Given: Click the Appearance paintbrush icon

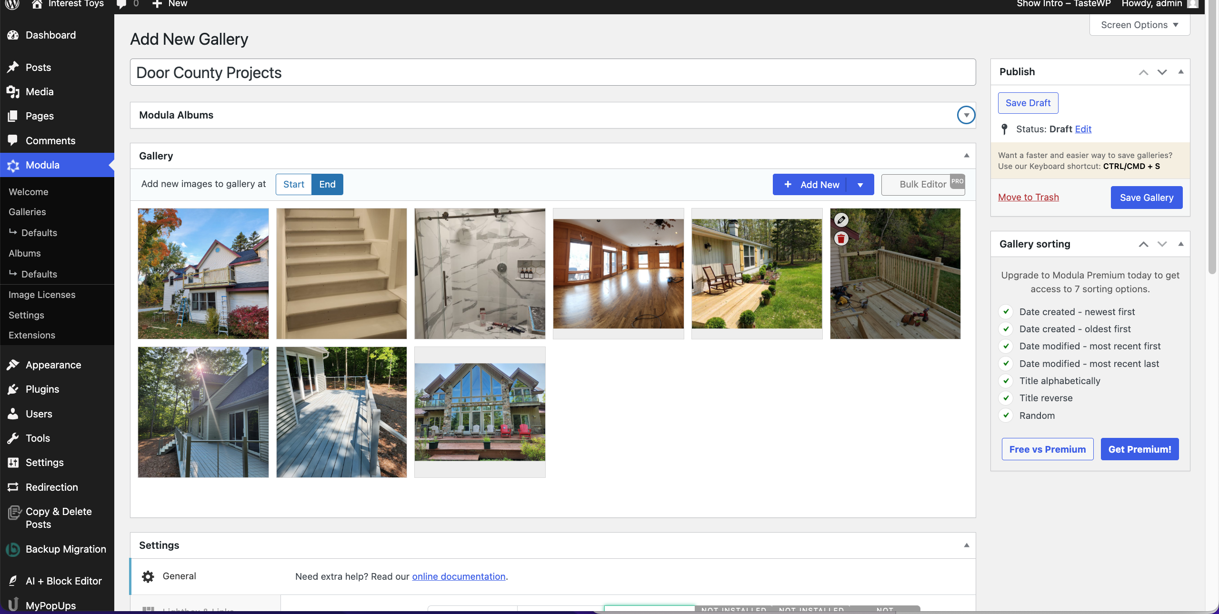Looking at the screenshot, I should pos(13,365).
